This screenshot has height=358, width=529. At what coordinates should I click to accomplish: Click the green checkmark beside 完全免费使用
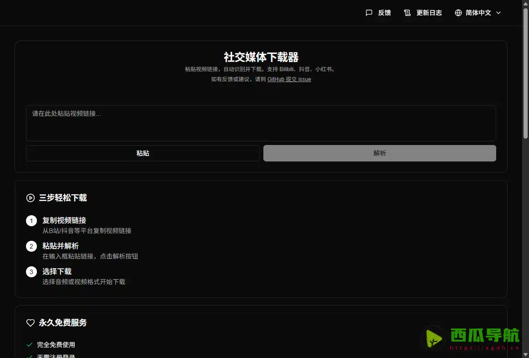(30, 345)
